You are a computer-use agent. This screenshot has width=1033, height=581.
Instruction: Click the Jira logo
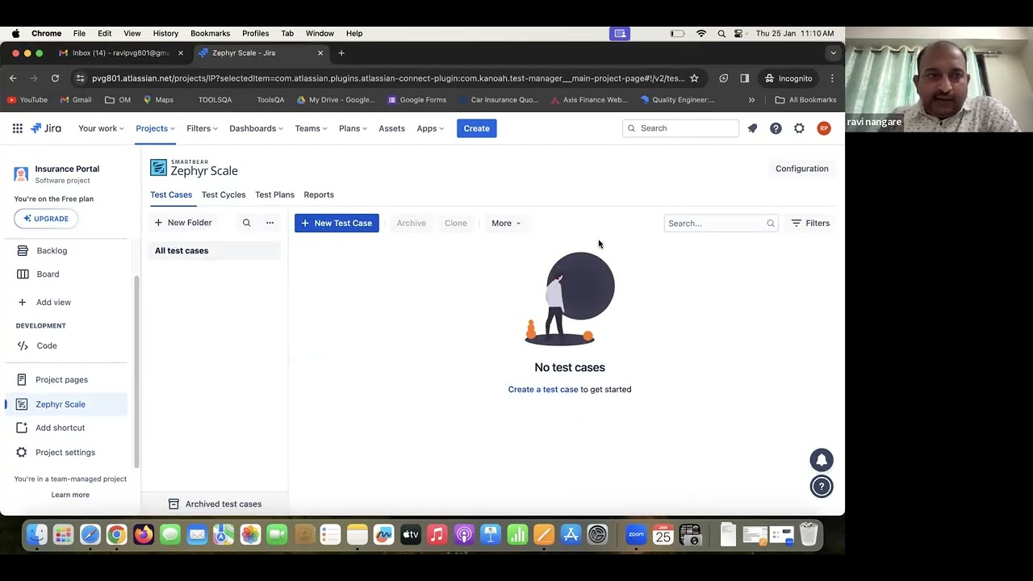(x=46, y=128)
